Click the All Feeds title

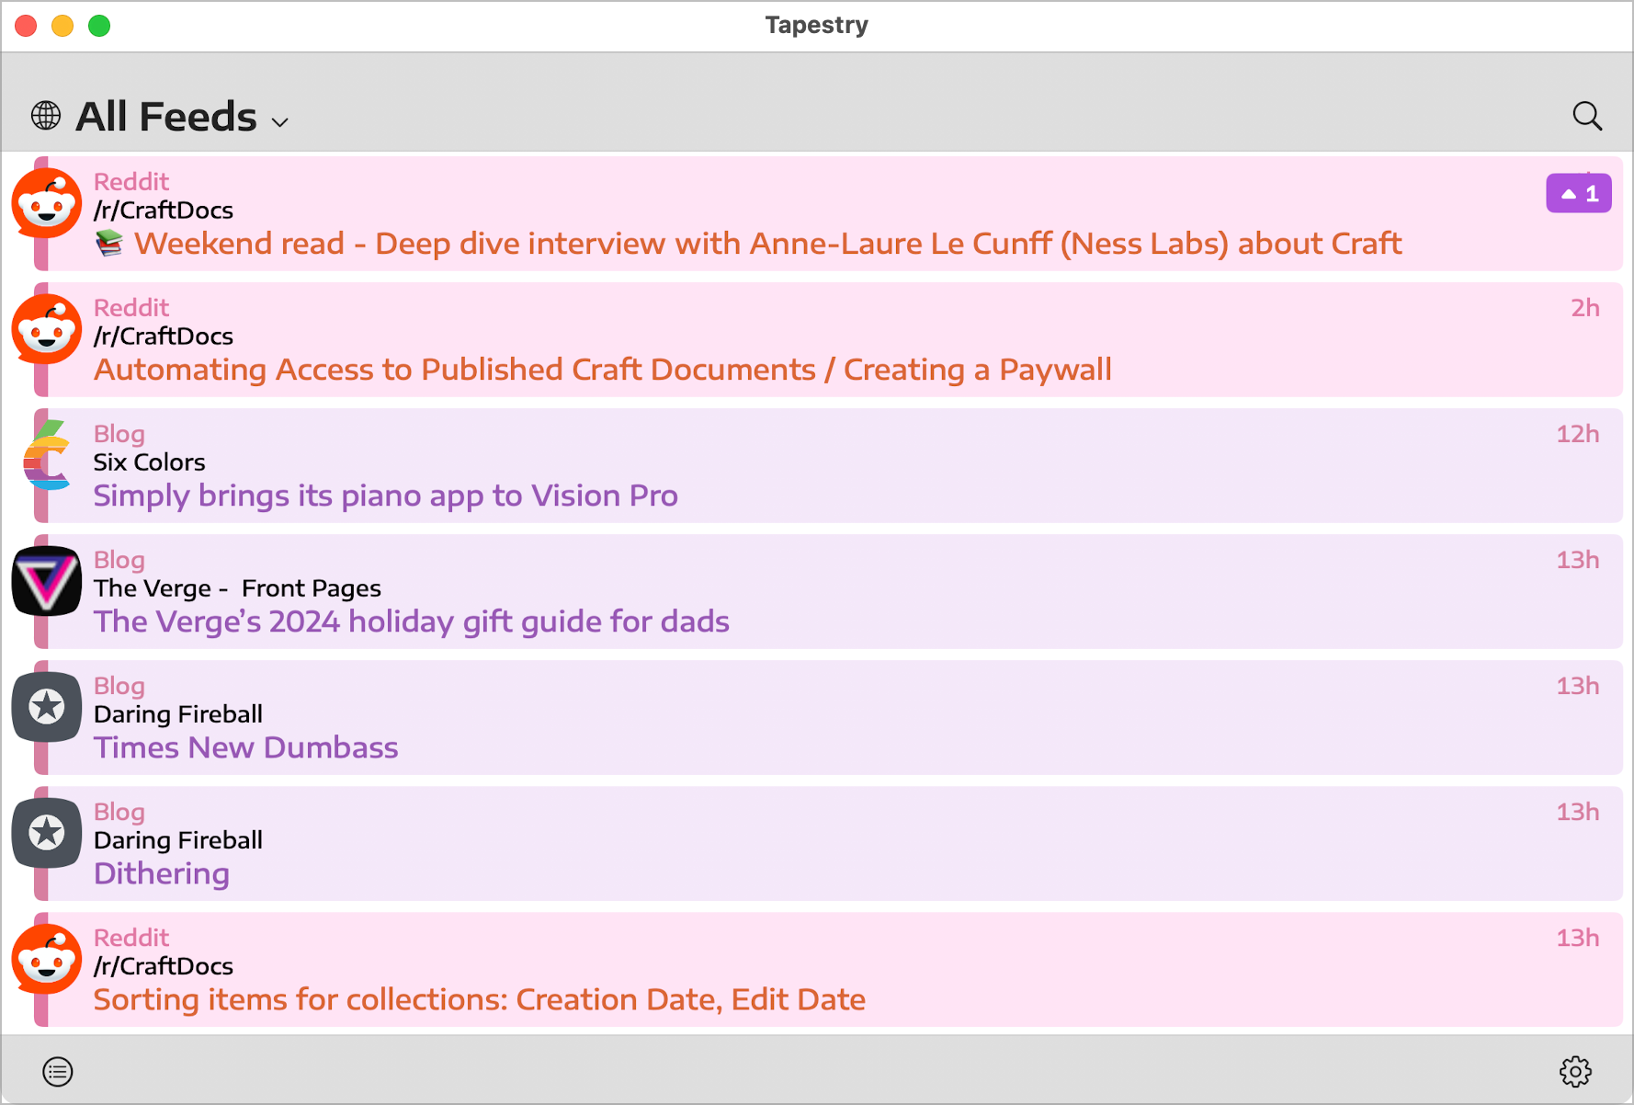[166, 117]
